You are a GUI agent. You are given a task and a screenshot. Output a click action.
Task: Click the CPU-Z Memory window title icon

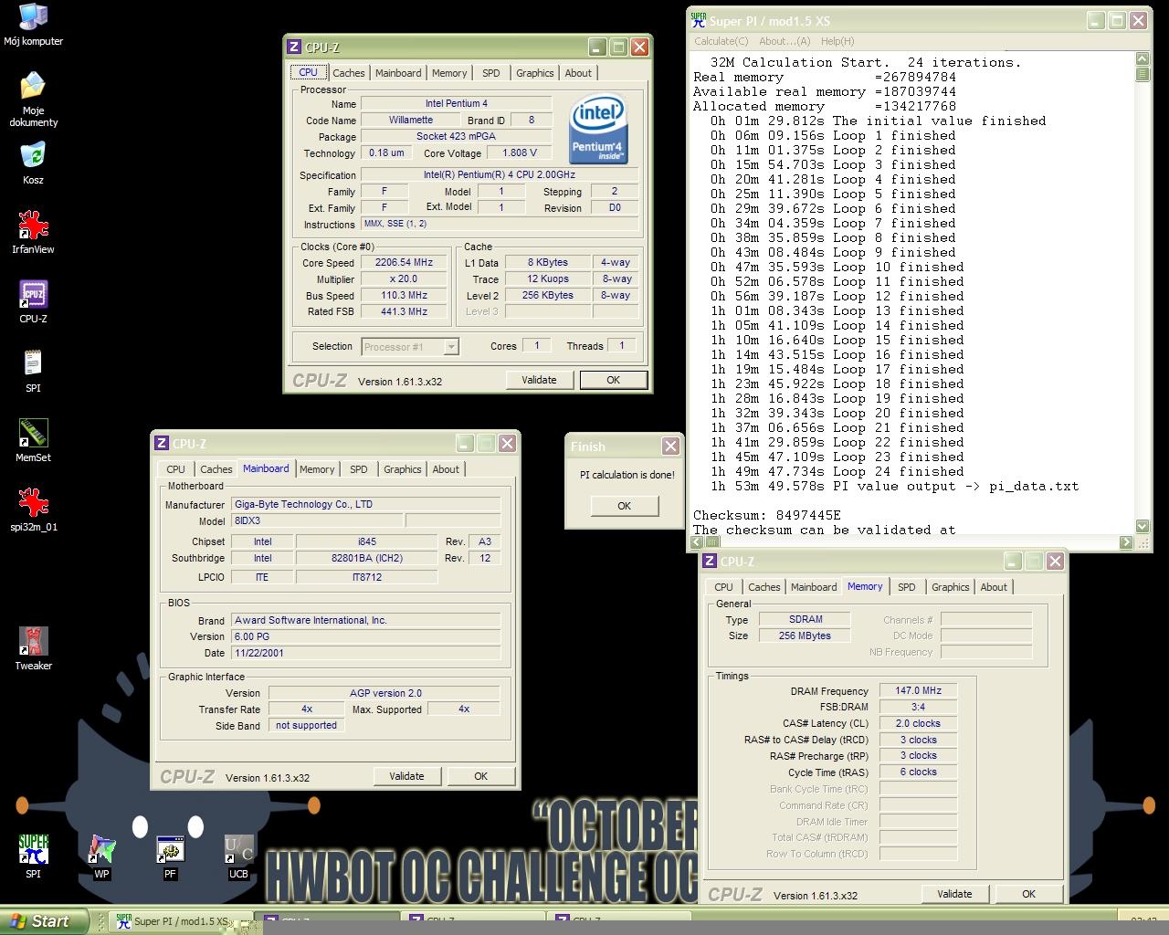point(710,562)
